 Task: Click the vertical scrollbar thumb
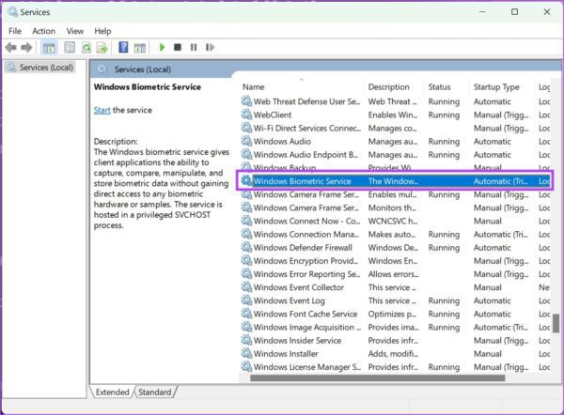point(556,323)
